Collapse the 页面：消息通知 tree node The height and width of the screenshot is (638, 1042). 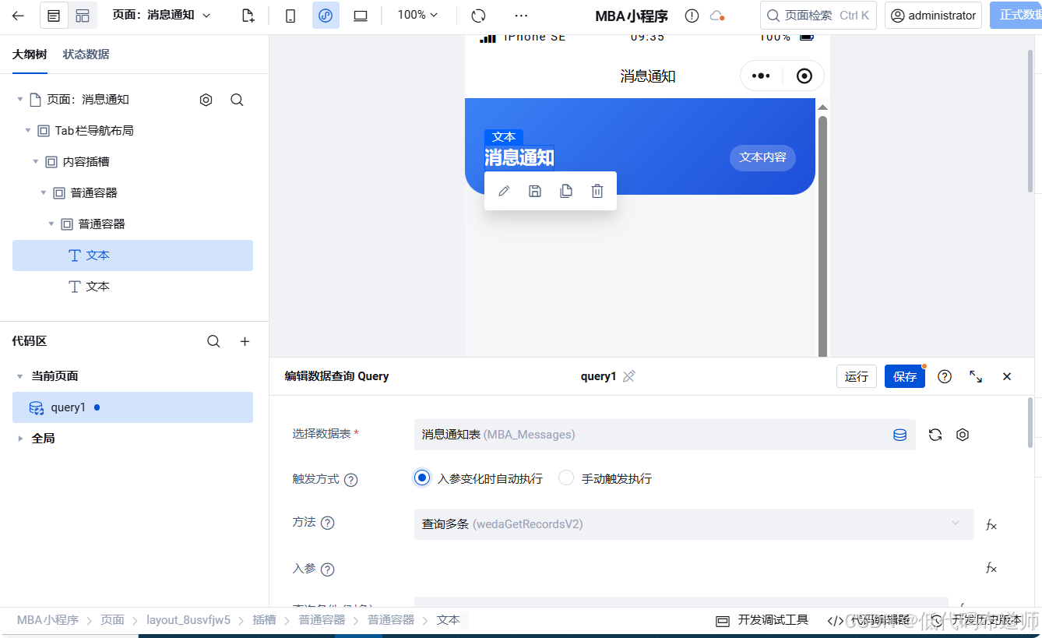point(20,100)
